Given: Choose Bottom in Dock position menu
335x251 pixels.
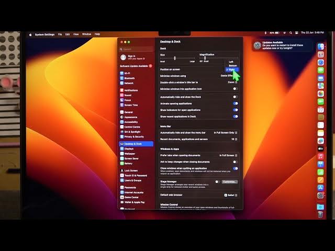Looking at the screenshot, I should (x=232, y=66).
